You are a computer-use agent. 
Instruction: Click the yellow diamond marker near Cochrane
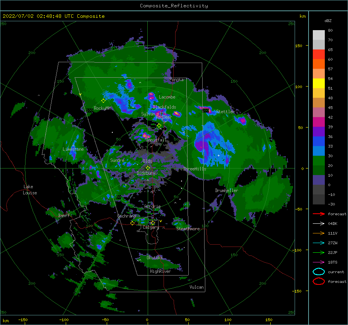click(x=133, y=223)
